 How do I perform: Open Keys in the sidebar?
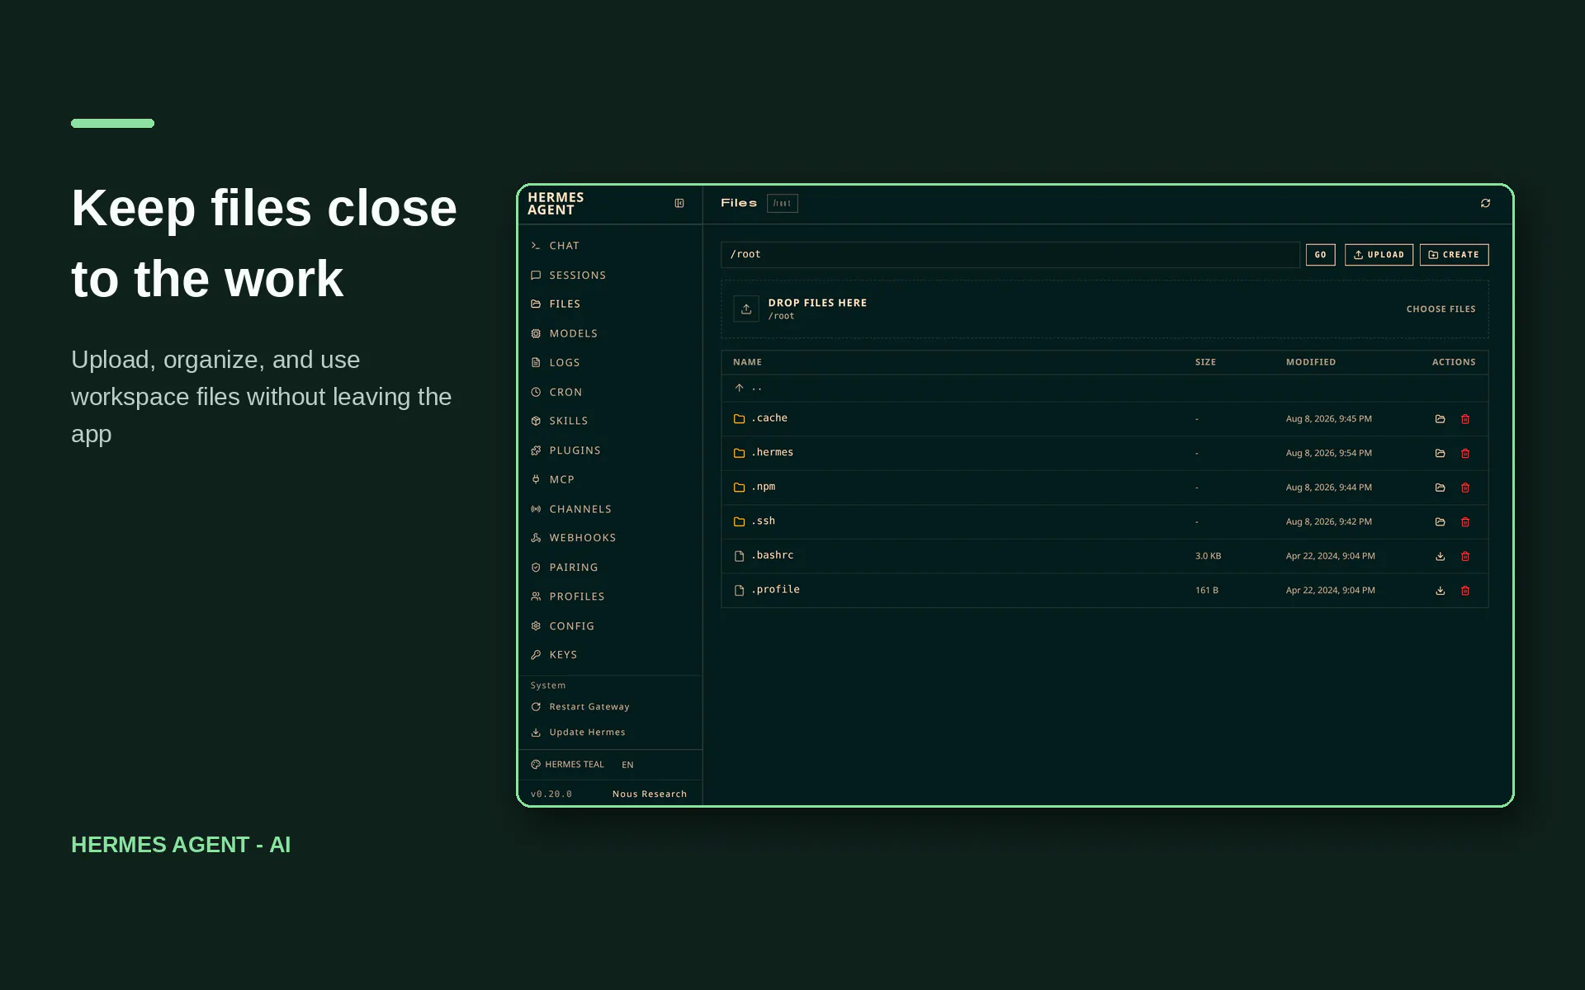tap(610, 655)
